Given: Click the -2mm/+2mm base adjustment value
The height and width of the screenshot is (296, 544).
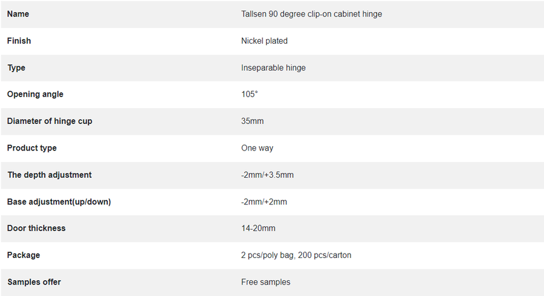Looking at the screenshot, I should pos(264,202).
